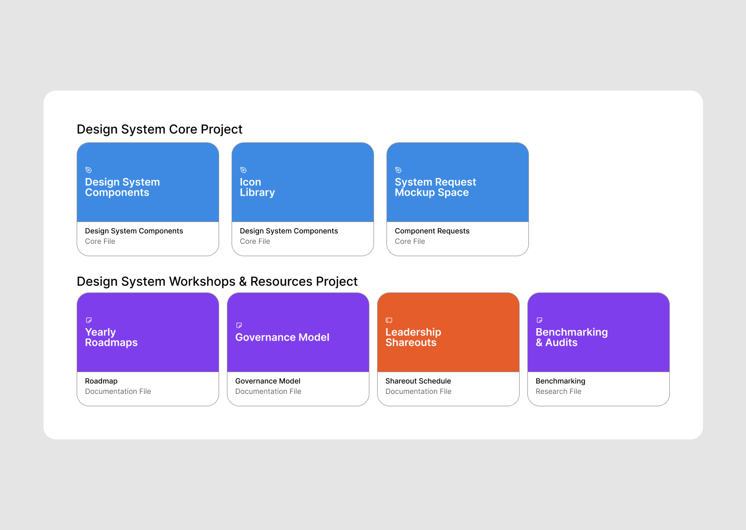Click Core File label under Component Requests

point(410,241)
